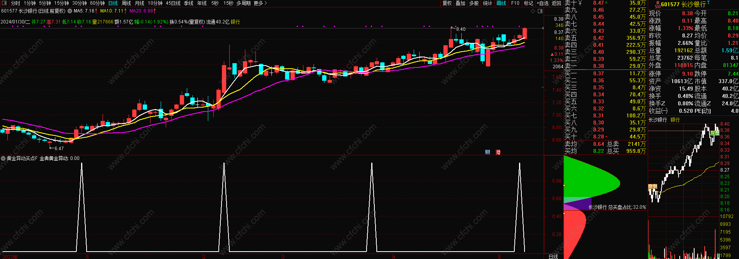
Task: Toggle the left sidebar panel icon
Action: coord(5,3)
